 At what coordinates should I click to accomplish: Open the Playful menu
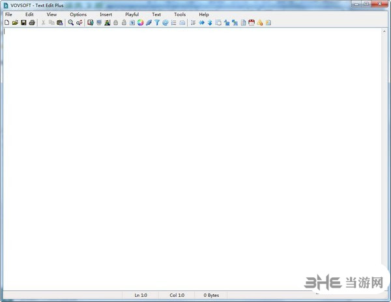132,14
